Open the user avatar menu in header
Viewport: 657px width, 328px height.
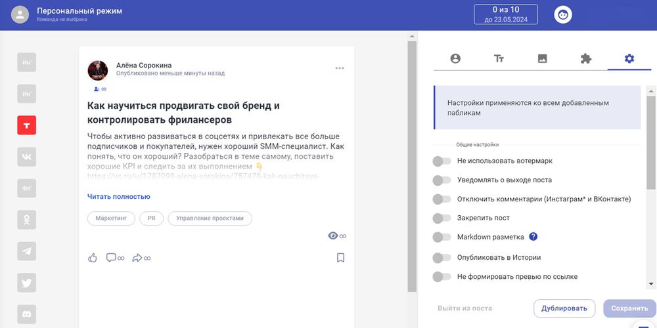[x=563, y=14]
